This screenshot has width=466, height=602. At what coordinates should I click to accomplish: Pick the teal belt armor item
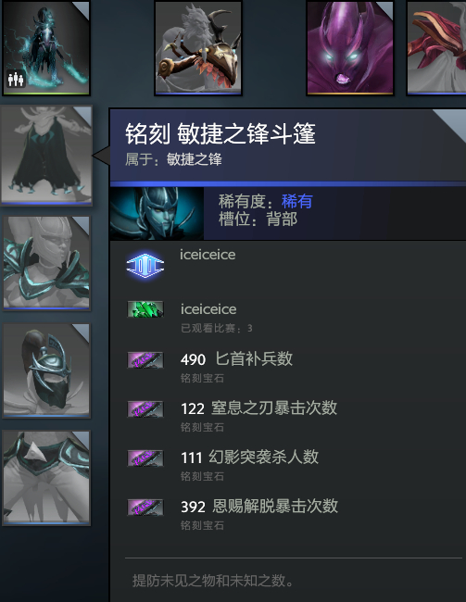pos(46,478)
